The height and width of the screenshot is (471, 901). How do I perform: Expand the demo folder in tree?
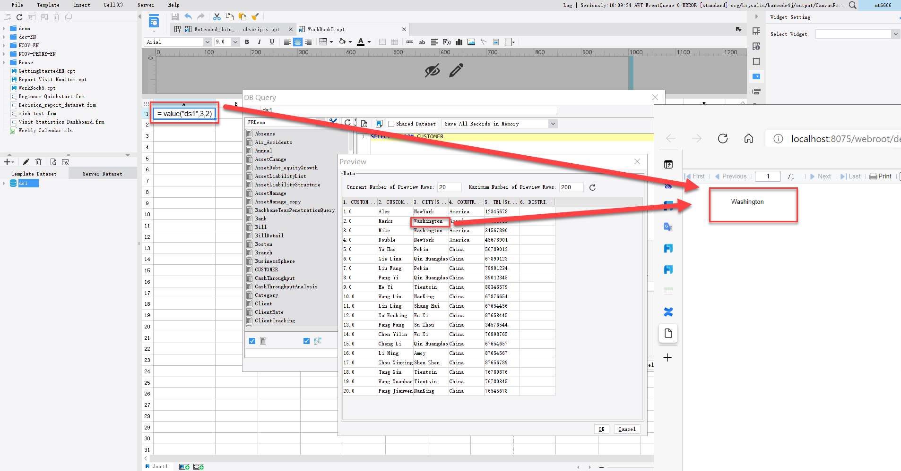pos(4,28)
